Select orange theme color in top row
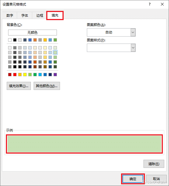The image size is (169, 186). (x=35, y=40)
